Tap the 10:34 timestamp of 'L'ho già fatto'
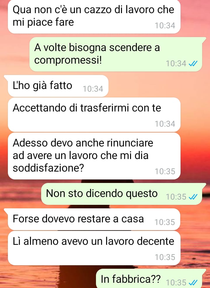 point(93,89)
